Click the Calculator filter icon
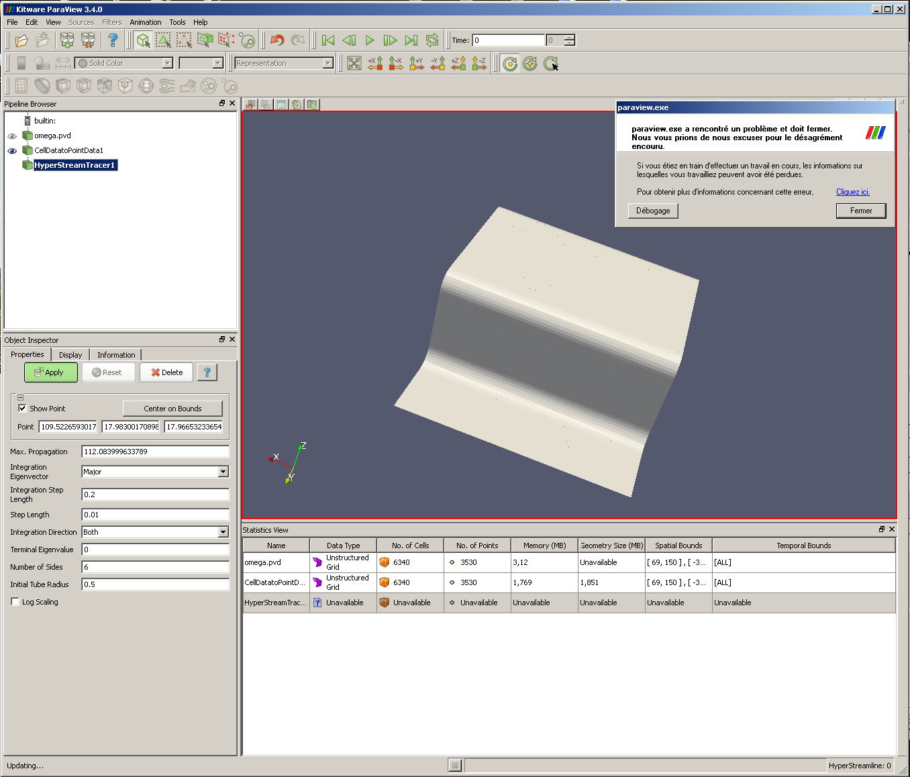The height and width of the screenshot is (777, 910). pos(21,86)
